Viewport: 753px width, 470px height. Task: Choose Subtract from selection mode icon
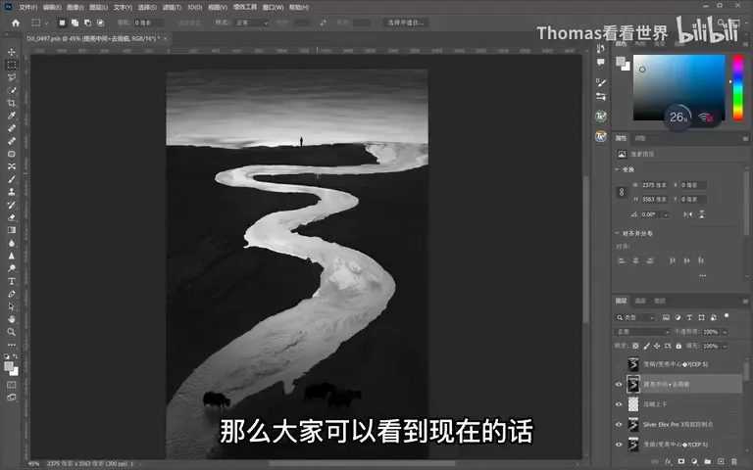click(x=87, y=23)
